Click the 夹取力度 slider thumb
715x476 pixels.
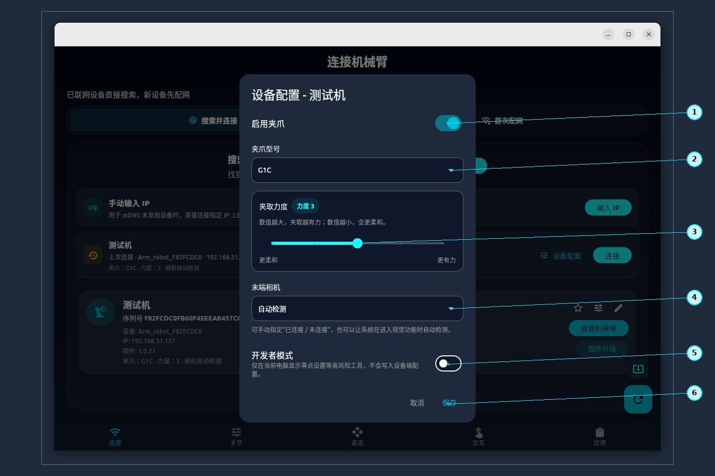pos(357,243)
